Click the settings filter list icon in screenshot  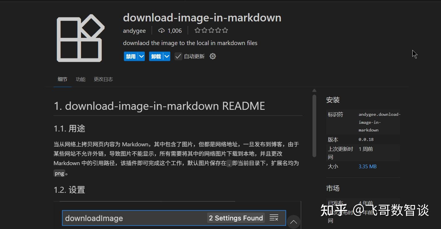(x=274, y=218)
